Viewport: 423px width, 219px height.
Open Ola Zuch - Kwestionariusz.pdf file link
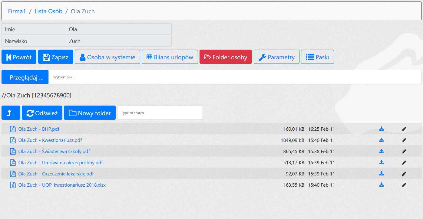tap(50, 140)
